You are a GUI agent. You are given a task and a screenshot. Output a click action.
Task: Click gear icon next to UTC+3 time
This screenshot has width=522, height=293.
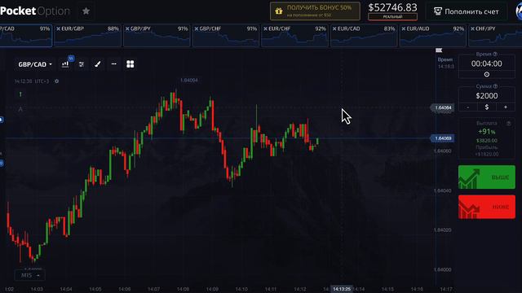[56, 81]
